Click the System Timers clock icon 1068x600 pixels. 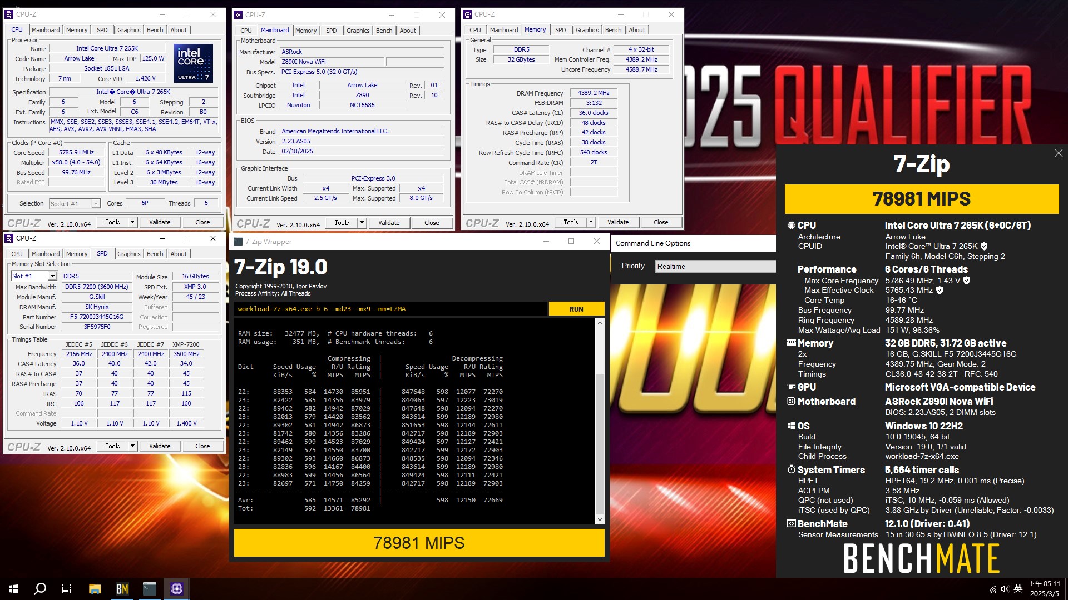coord(791,469)
